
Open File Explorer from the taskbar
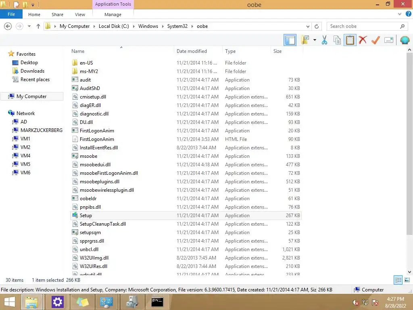(31, 302)
